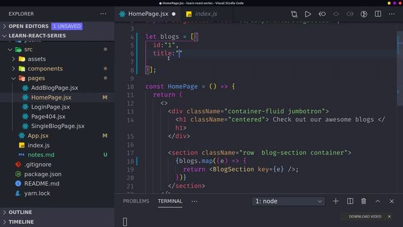Open SingleBlogPage.jsx file

point(57,126)
